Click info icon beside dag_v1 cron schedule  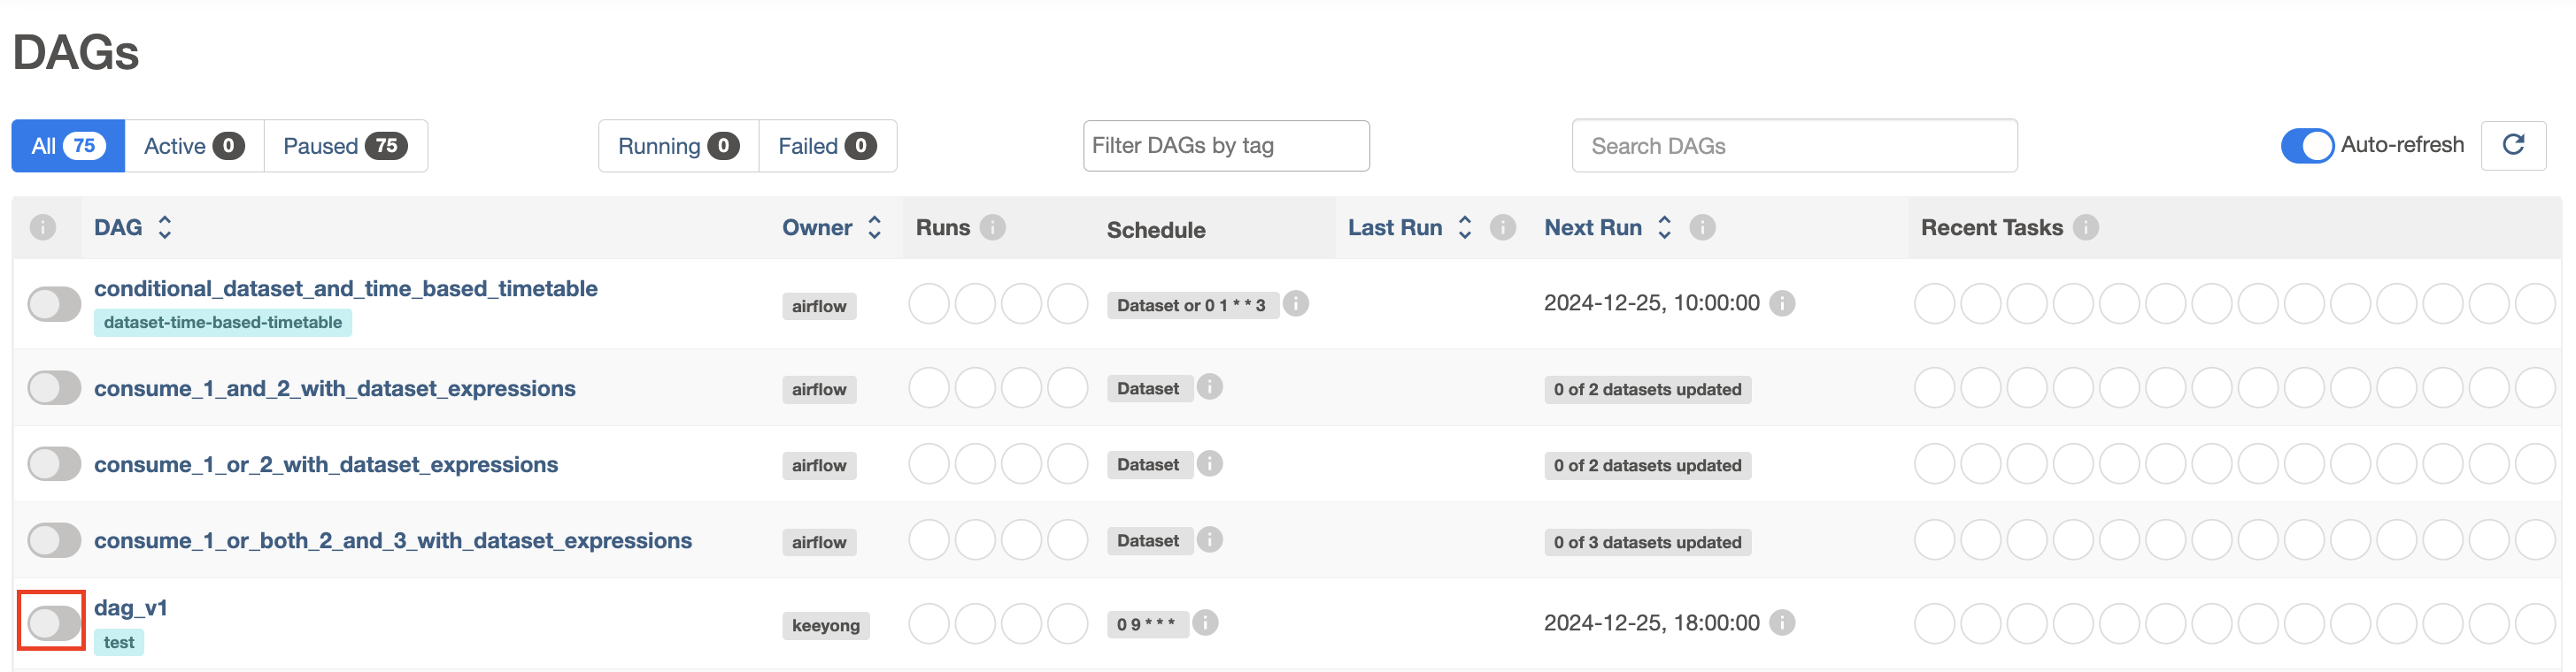pos(1205,623)
